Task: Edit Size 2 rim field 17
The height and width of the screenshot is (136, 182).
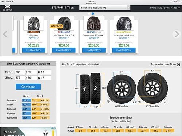Action: tap(45, 78)
